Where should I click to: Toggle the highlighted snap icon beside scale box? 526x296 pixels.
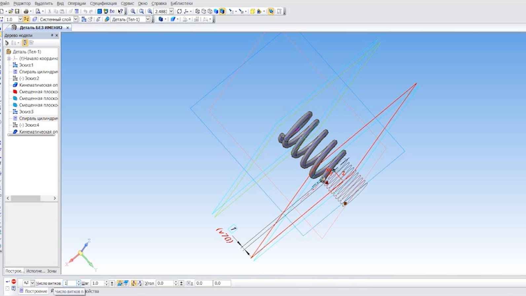click(26, 19)
